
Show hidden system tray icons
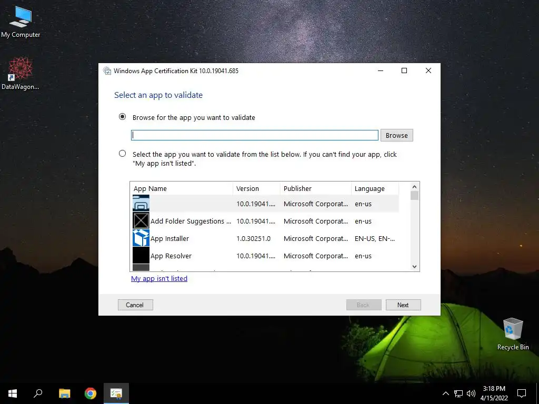coord(445,393)
